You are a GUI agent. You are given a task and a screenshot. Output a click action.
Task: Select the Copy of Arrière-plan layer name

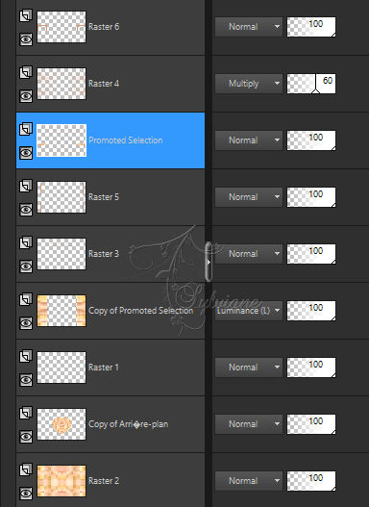[x=128, y=424]
